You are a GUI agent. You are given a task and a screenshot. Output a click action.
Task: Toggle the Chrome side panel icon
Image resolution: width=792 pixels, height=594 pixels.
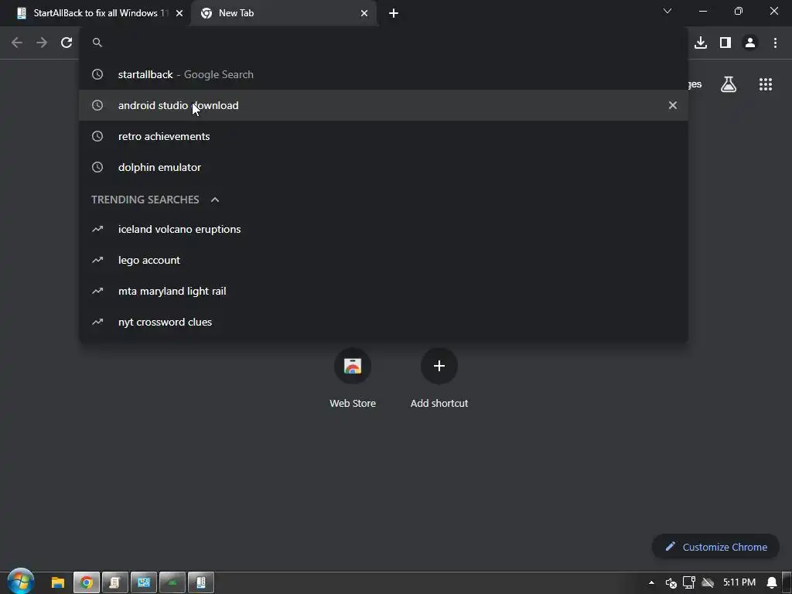coord(725,43)
